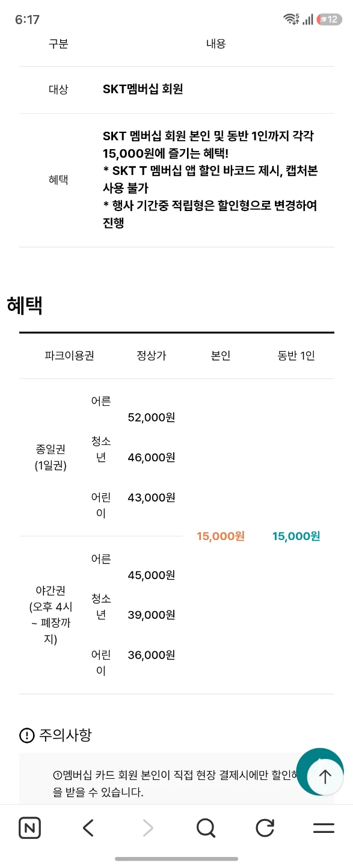Open the hamburger menu in bottom bar
Viewport: 353px width, 866px height.
tap(324, 828)
